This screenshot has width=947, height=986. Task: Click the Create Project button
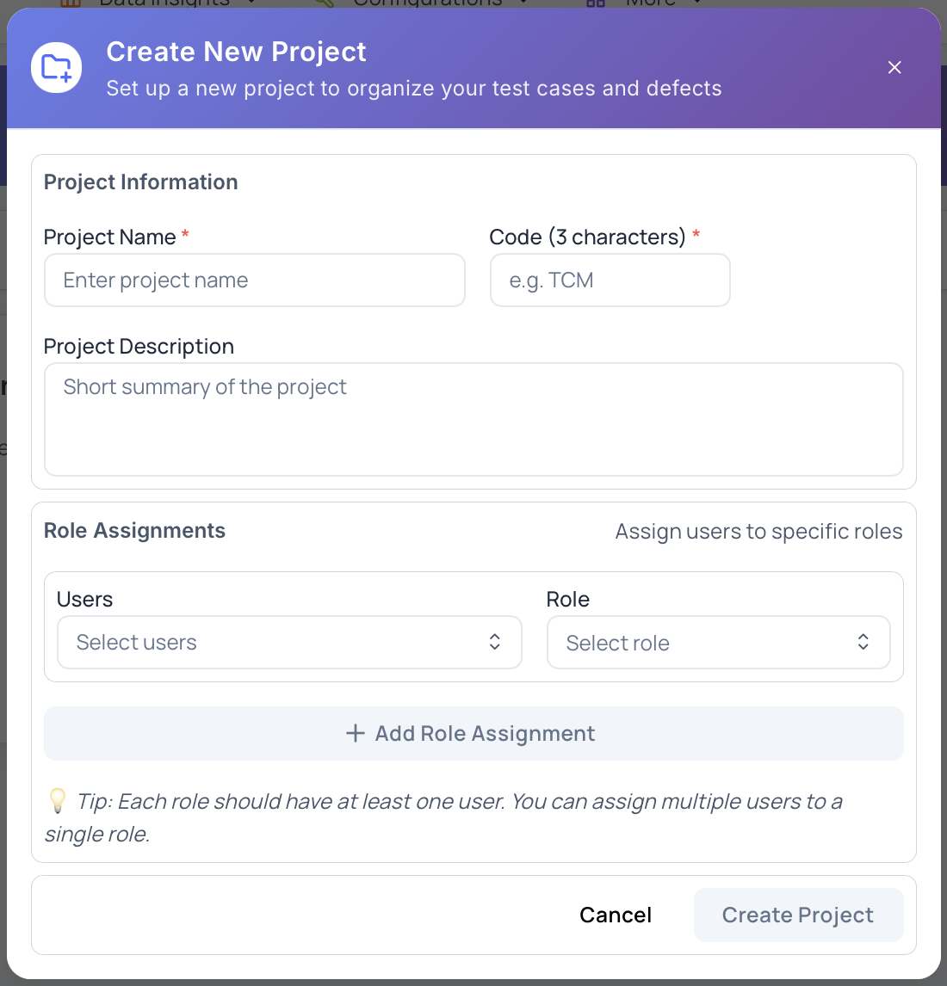(798, 915)
